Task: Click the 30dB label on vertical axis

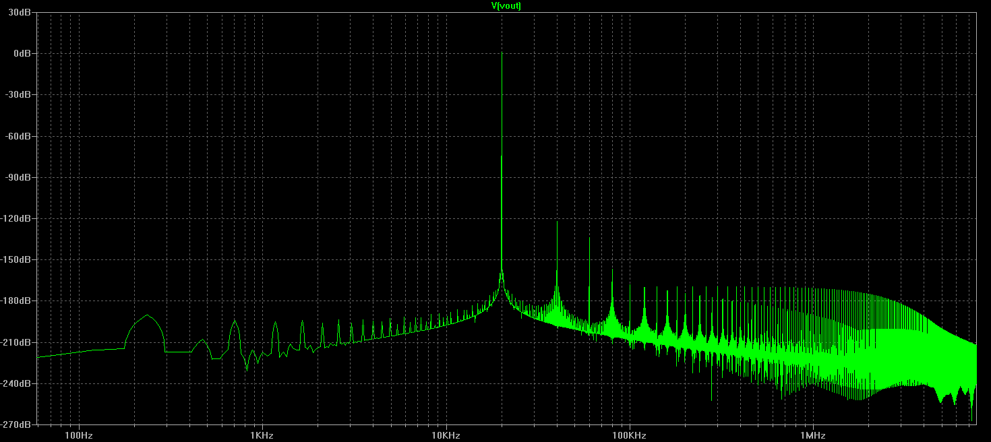Action: (x=21, y=13)
